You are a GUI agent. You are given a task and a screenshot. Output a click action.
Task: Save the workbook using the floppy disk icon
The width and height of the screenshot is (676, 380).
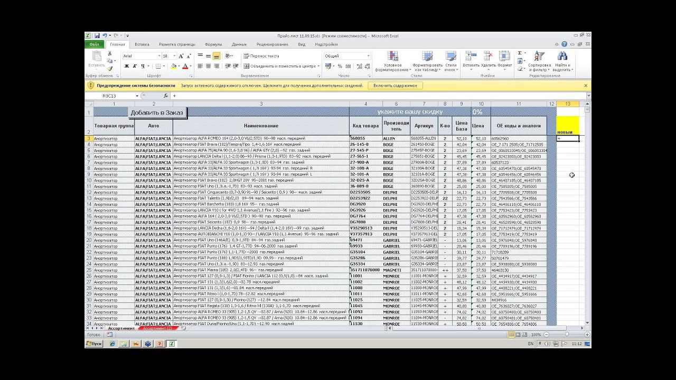pos(98,36)
